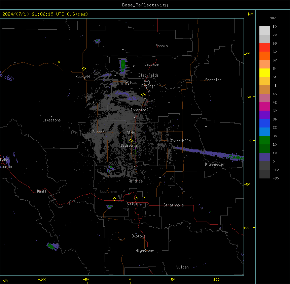The width and height of the screenshot is (290, 284).
Task: Click the Cochrane town label
Action: 108,192
